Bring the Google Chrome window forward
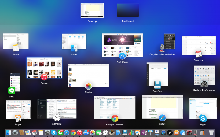 point(115,107)
